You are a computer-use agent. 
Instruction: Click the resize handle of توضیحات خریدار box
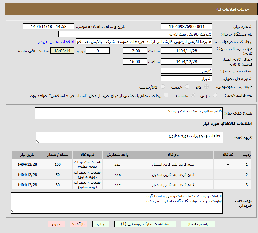[x=13, y=212]
